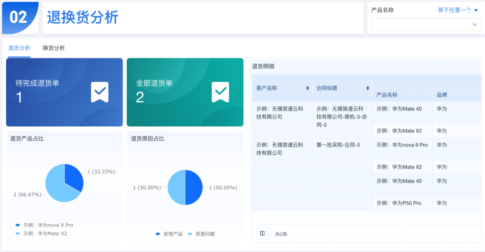The width and height of the screenshot is (485, 252).
Task: Click the 品牌 column header
Action: tap(442, 95)
